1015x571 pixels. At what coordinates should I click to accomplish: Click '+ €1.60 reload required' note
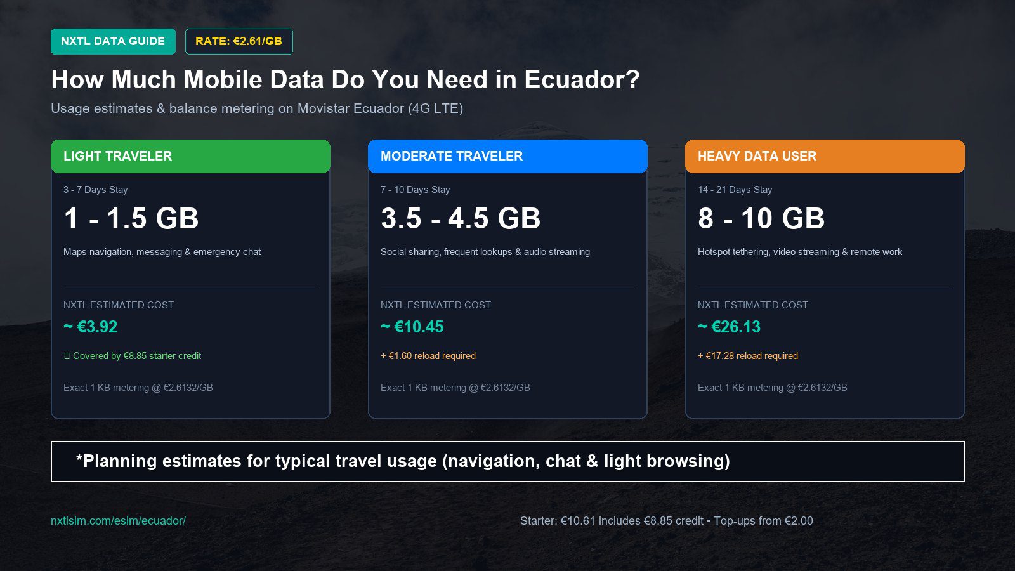click(x=428, y=356)
